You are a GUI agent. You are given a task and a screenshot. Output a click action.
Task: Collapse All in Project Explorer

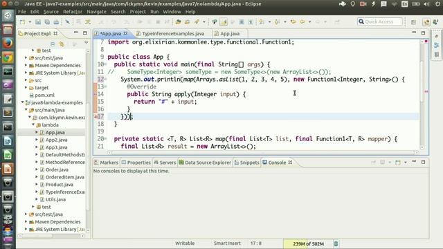53,44
